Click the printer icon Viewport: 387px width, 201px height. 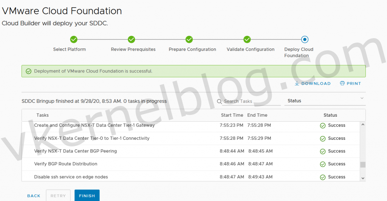(x=342, y=83)
